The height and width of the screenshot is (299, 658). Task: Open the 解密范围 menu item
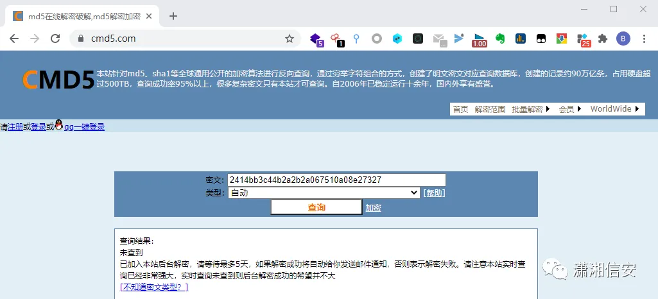click(490, 109)
